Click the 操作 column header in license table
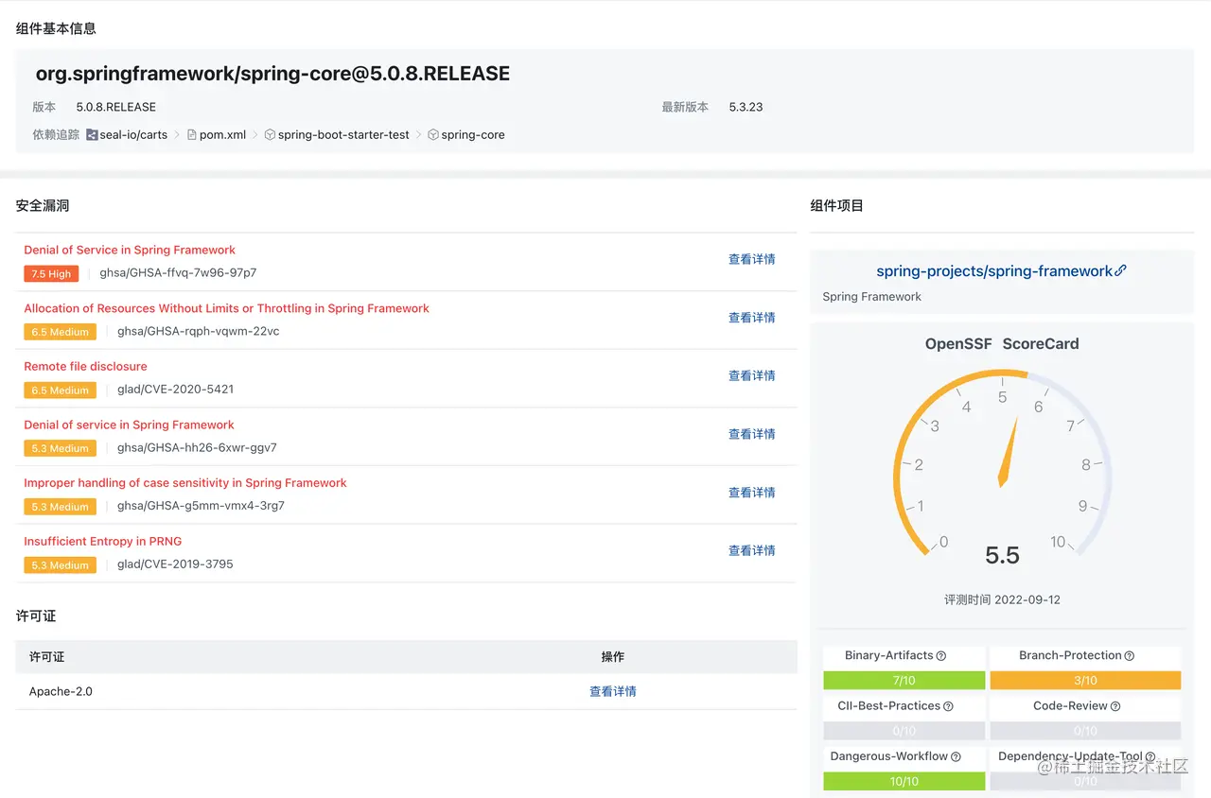 pos(613,656)
